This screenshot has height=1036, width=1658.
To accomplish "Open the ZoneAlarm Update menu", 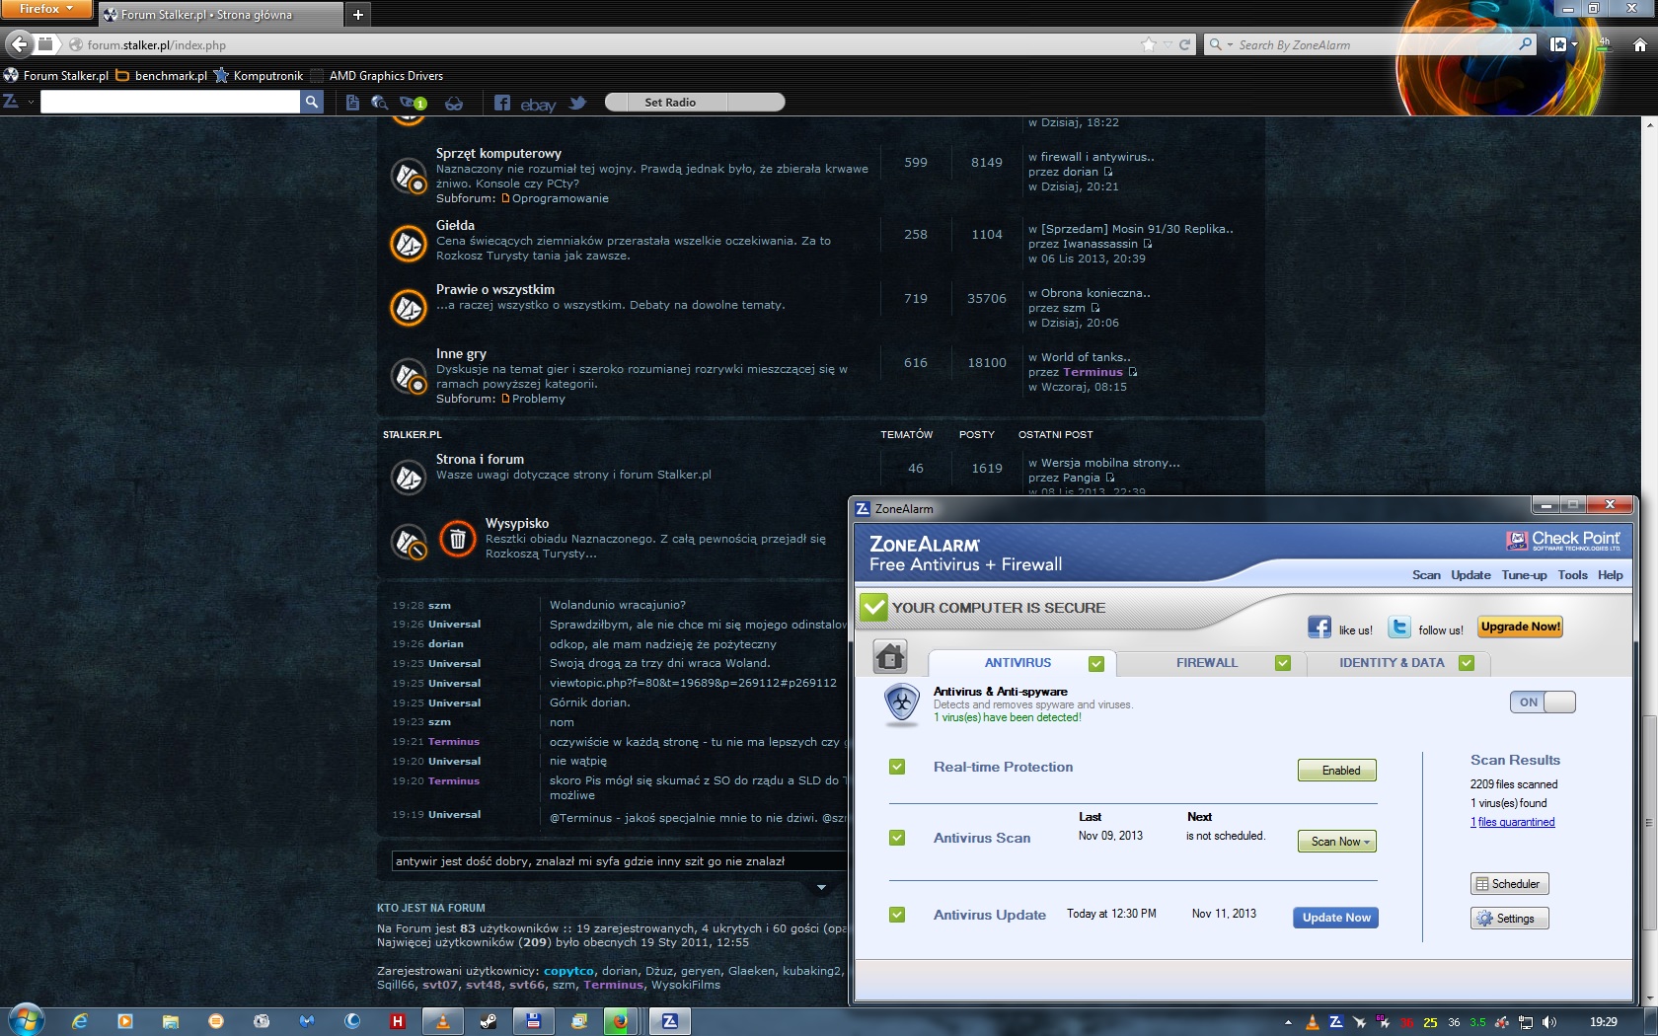I will [x=1470, y=575].
